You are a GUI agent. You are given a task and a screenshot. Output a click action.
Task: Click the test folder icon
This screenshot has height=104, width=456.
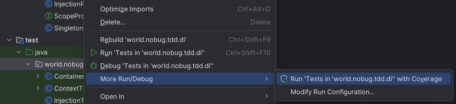pos(20,40)
